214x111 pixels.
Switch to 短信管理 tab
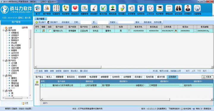click(82, 77)
